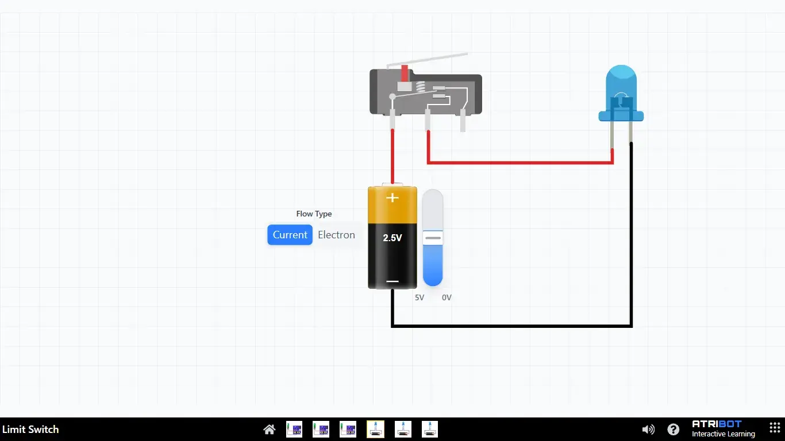The width and height of the screenshot is (785, 441).
Task: Open the fifth slide thumbnail in the bottom bar
Action: (403, 429)
